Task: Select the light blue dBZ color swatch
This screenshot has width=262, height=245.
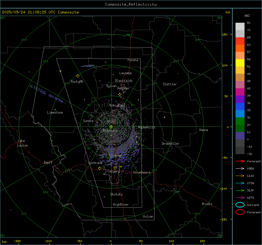Action: (240, 114)
